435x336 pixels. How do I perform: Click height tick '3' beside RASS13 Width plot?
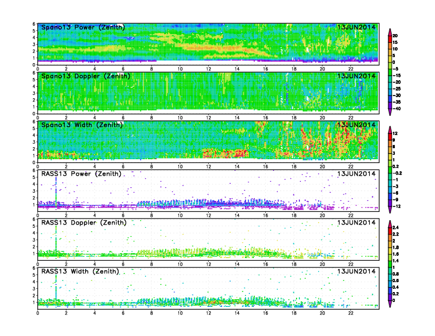pyautogui.click(x=34, y=289)
